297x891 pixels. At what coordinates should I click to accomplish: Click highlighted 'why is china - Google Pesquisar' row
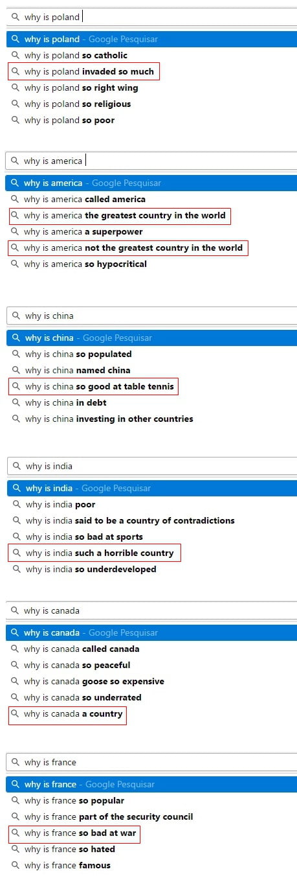[x=151, y=338]
